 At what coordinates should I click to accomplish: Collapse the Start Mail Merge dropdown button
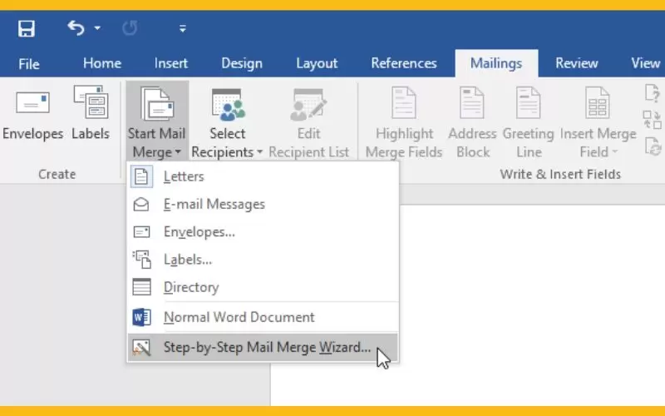pyautogui.click(x=157, y=121)
